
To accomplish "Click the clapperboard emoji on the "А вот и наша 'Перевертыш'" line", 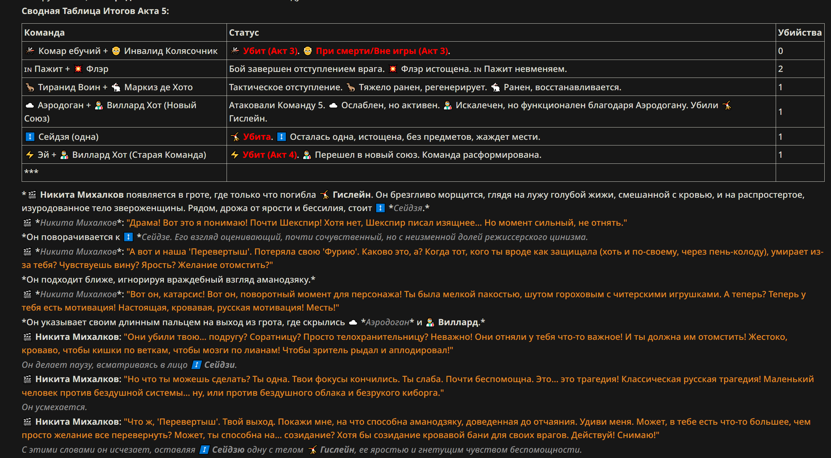I will (27, 252).
